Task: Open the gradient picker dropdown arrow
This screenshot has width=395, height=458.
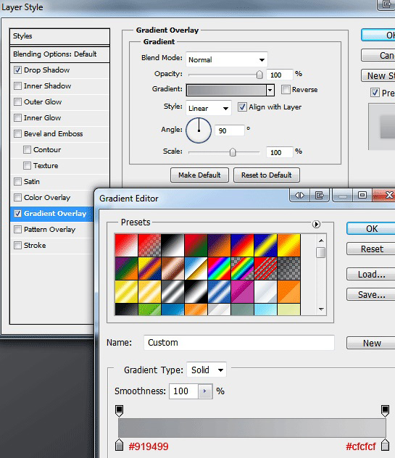Action: click(270, 90)
